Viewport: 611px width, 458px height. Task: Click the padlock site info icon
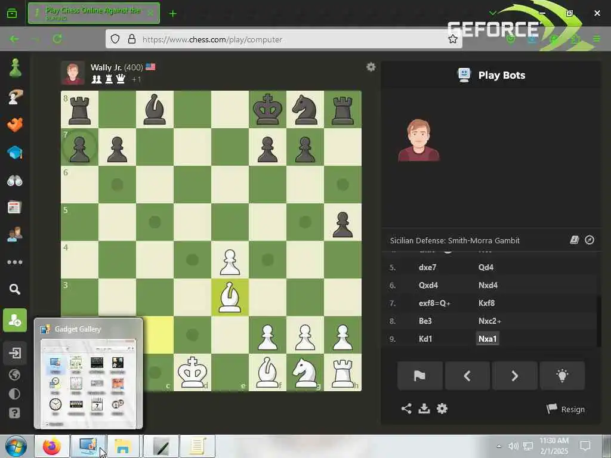point(132,39)
